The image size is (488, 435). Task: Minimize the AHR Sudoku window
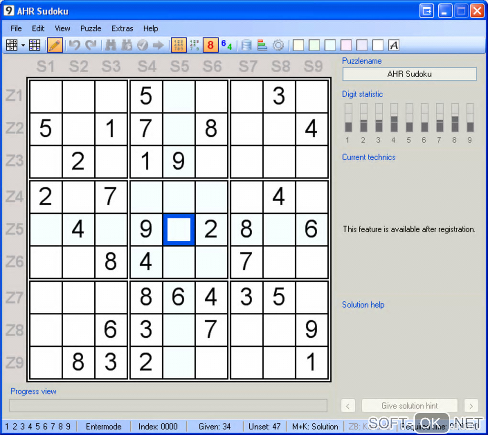[x=445, y=11]
